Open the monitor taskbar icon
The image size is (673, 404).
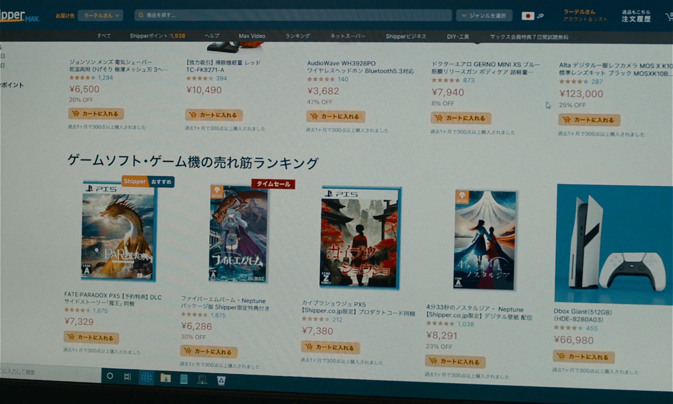[202, 380]
